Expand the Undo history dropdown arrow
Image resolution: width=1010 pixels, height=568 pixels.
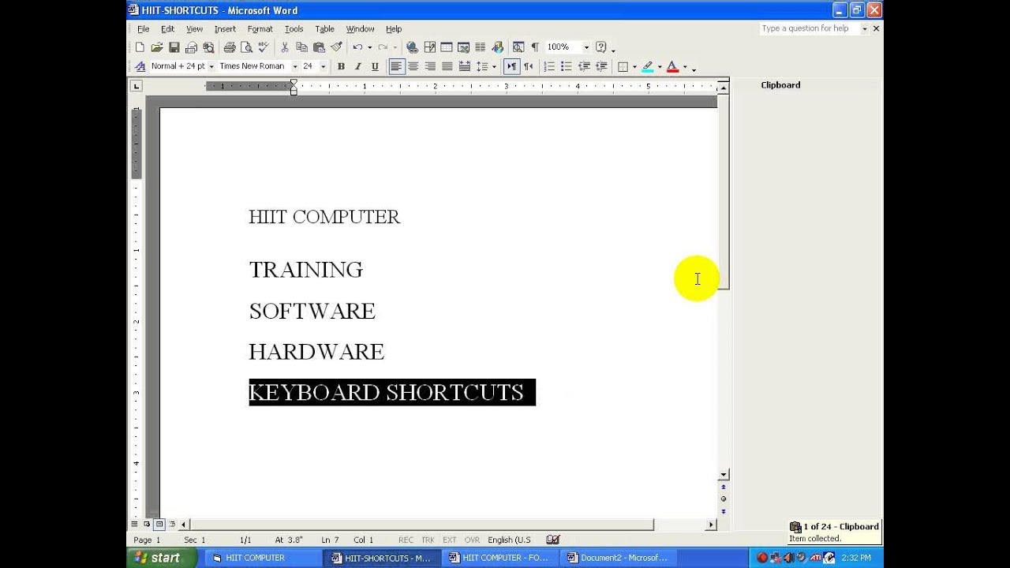click(369, 47)
